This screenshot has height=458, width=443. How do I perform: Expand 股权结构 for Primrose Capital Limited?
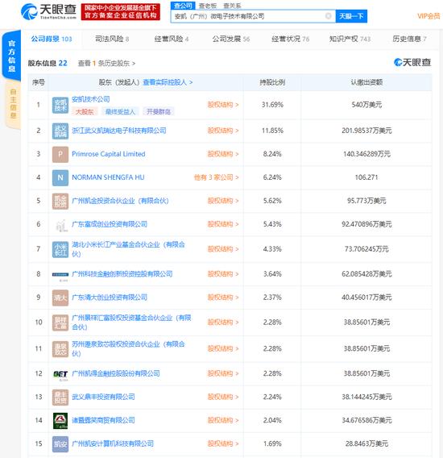[x=223, y=154]
